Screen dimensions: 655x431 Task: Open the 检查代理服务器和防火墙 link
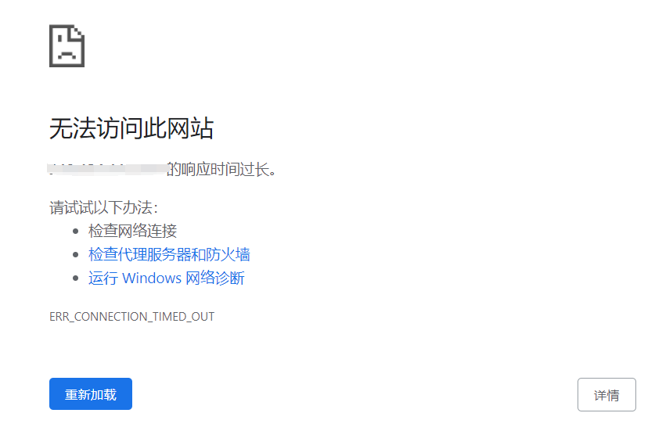click(169, 254)
